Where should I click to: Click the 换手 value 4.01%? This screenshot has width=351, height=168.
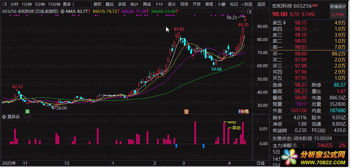tap(300, 118)
